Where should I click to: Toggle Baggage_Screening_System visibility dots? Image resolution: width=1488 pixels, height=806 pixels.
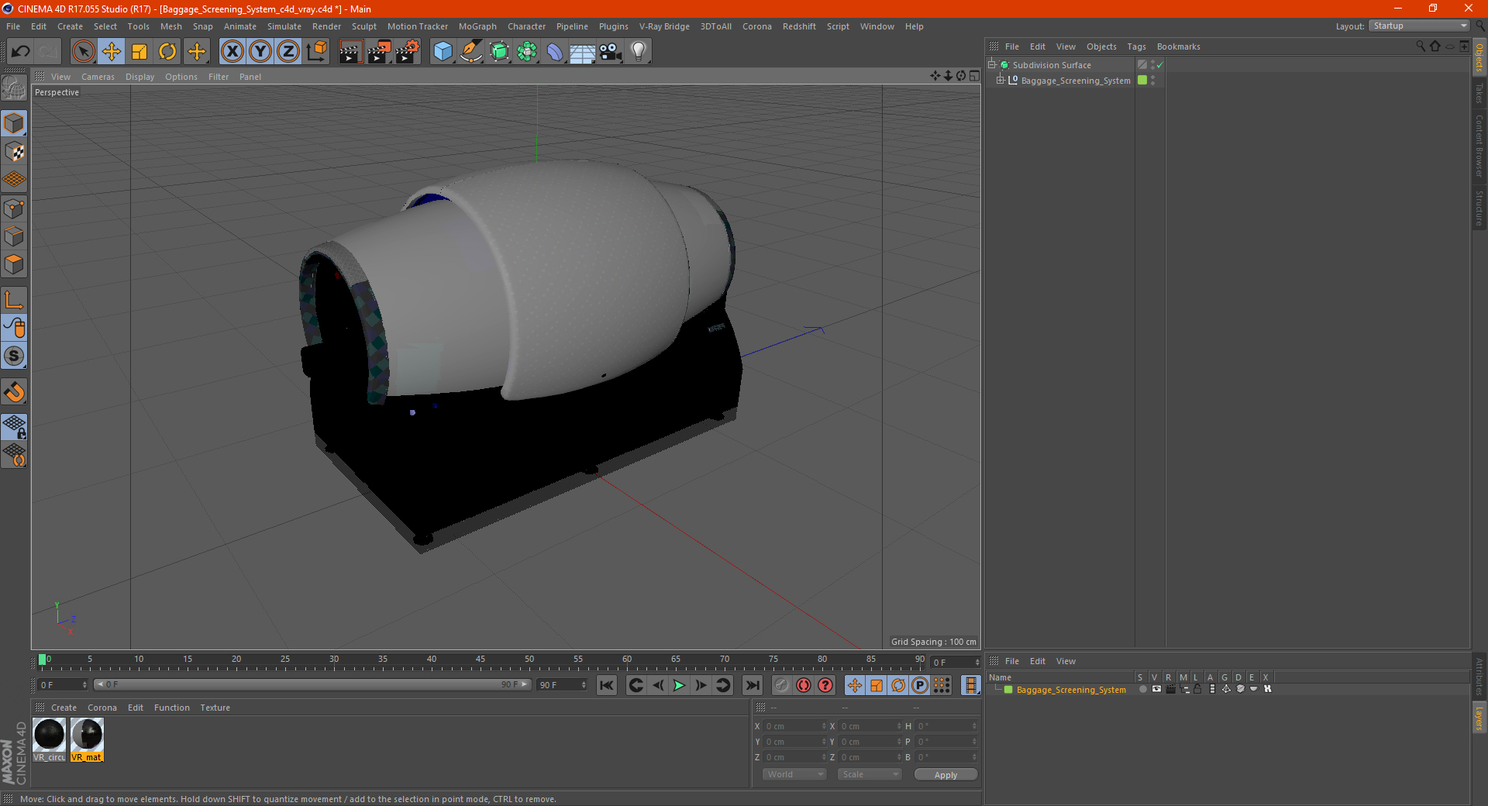coord(1153,81)
